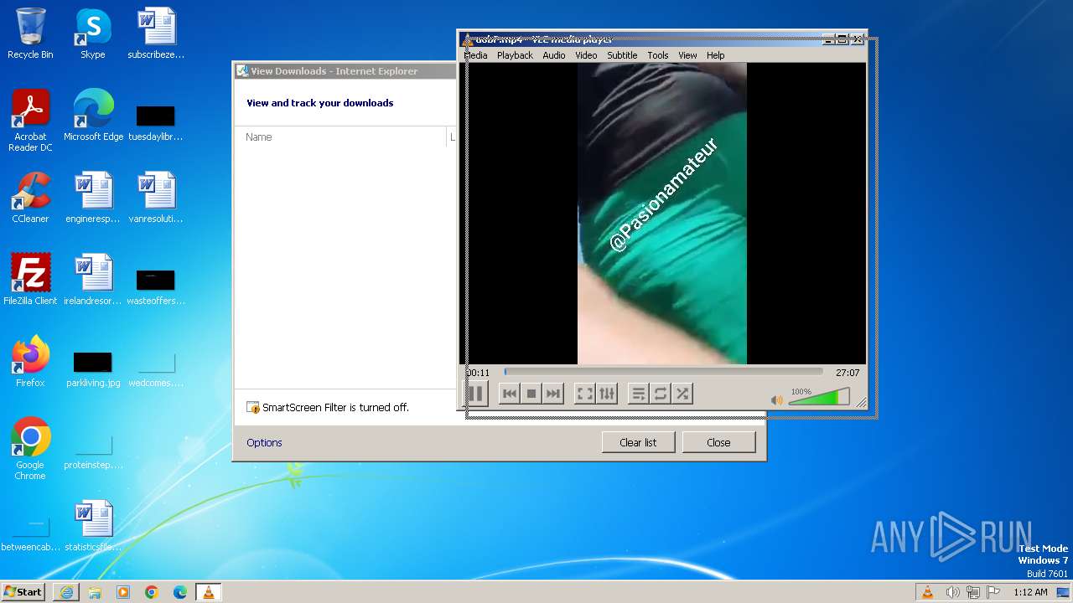Click VLC taskbar button
This screenshot has width=1073, height=603.
click(208, 592)
